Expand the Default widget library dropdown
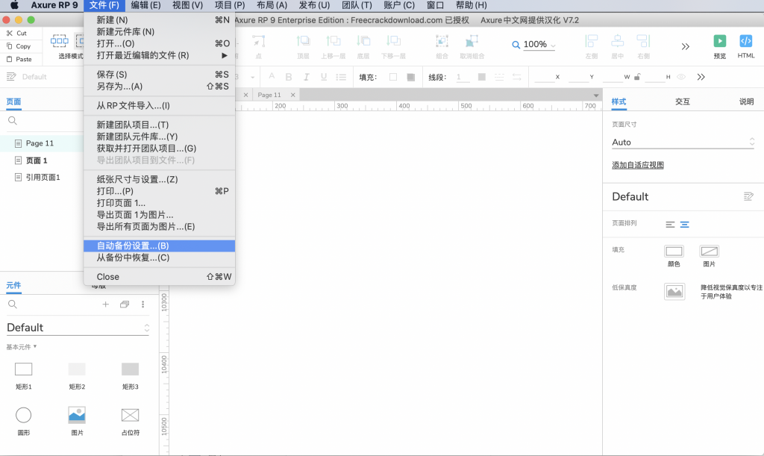The image size is (764, 456). pyautogui.click(x=78, y=328)
